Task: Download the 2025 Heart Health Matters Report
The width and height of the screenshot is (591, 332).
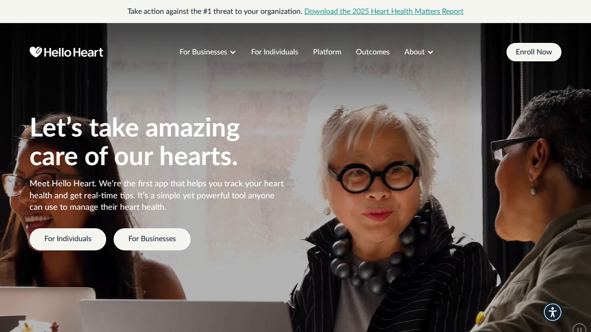Action: pyautogui.click(x=384, y=11)
